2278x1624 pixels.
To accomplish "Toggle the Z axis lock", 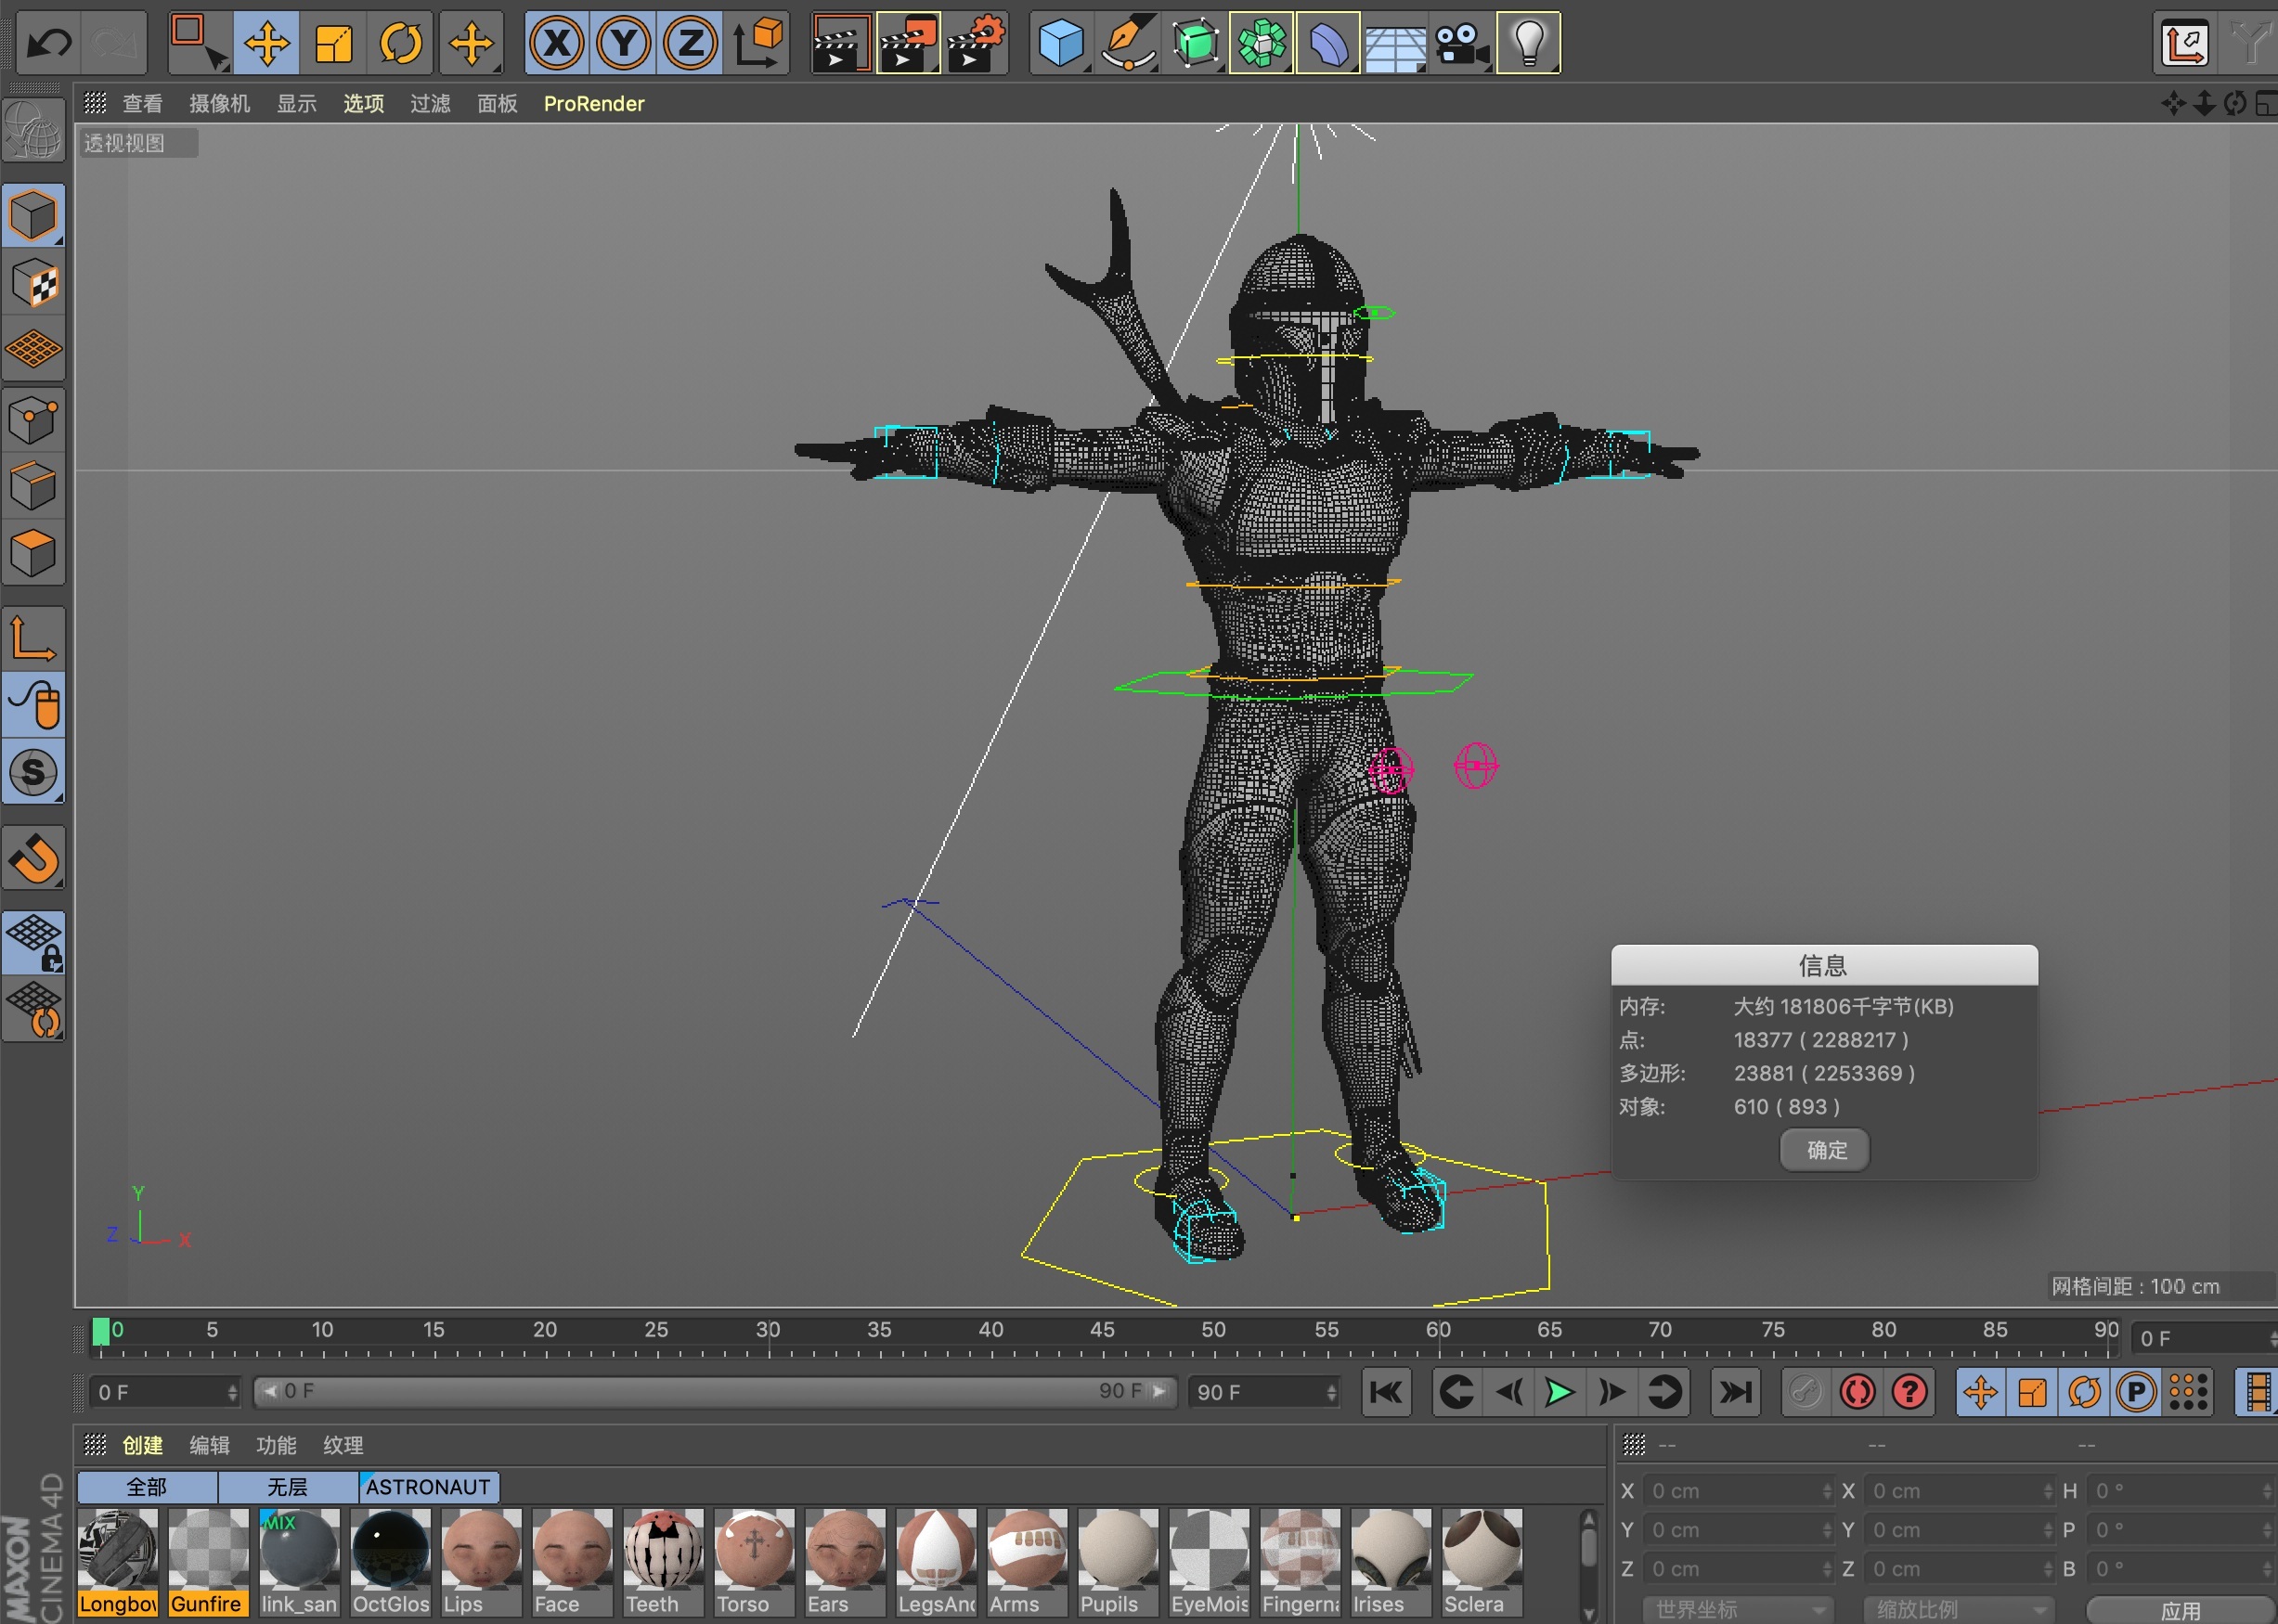I will click(x=690, y=43).
